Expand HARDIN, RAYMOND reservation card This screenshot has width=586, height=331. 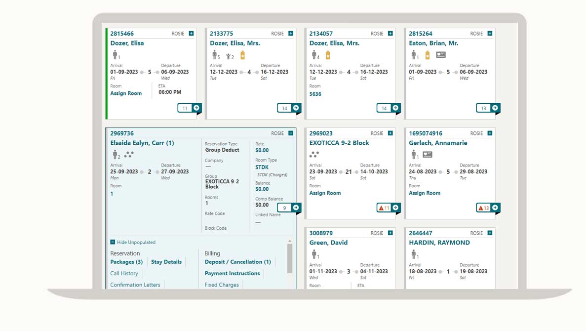(x=490, y=233)
